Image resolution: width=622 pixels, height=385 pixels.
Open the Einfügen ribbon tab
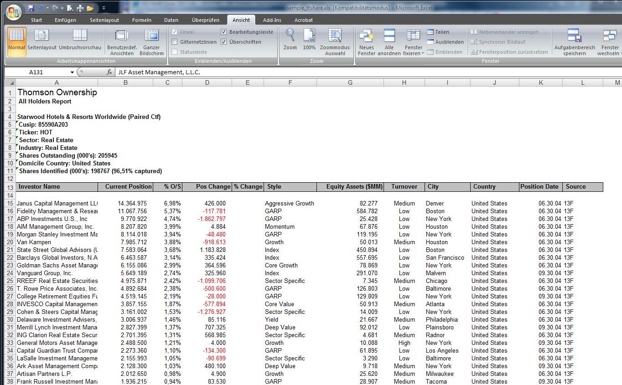65,20
